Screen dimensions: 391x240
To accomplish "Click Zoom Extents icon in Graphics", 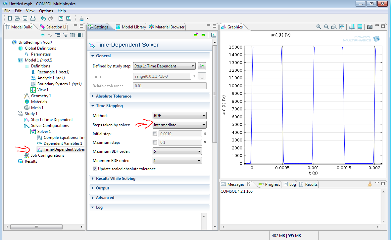I will pyautogui.click(x=342, y=27).
